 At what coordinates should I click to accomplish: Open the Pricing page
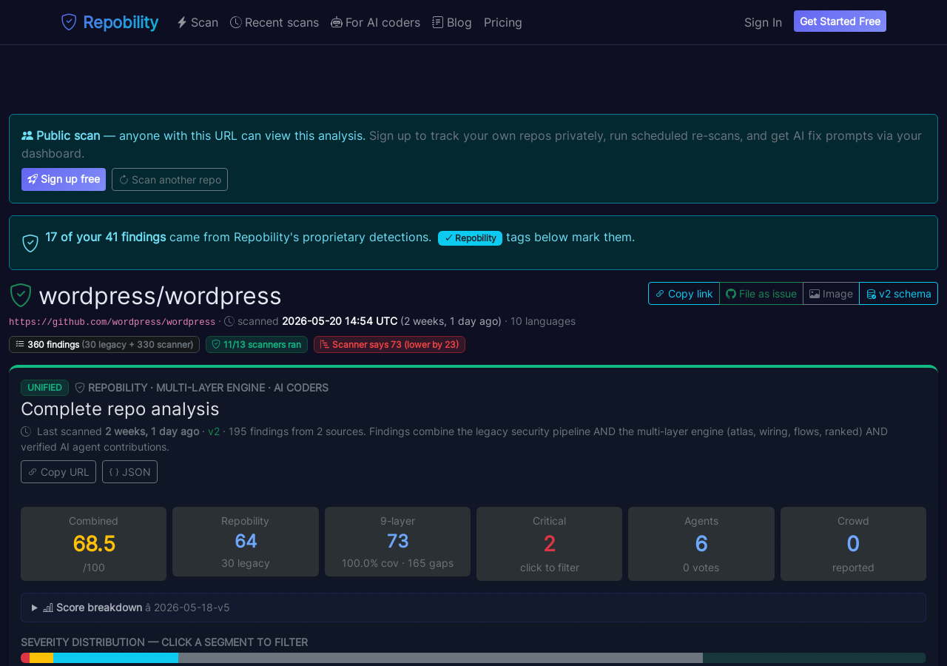[x=503, y=22]
